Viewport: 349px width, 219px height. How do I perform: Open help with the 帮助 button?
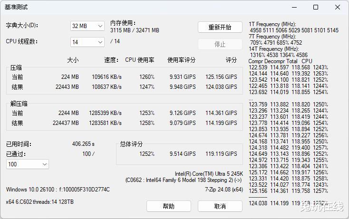point(168,206)
